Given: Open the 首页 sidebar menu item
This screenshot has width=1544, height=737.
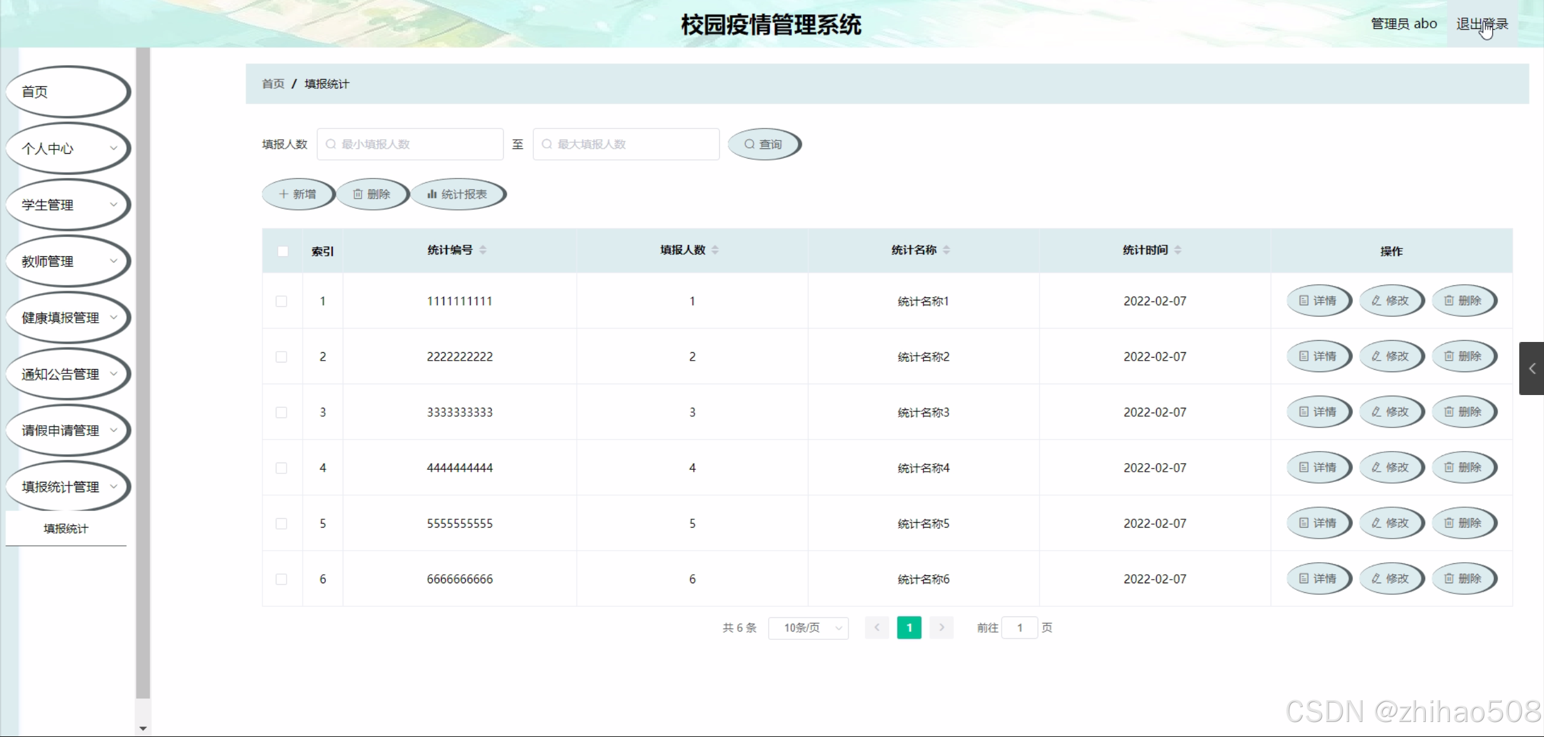Looking at the screenshot, I should click(x=68, y=92).
